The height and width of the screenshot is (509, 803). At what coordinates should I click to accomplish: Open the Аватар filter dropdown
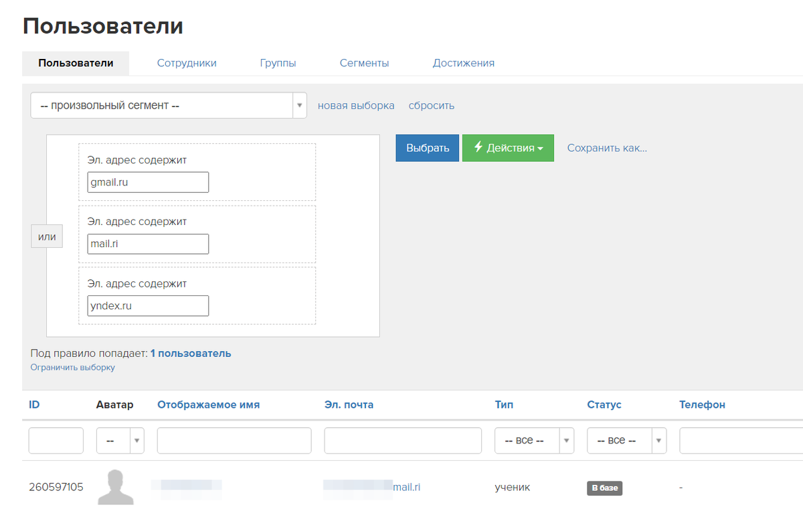[x=120, y=441]
